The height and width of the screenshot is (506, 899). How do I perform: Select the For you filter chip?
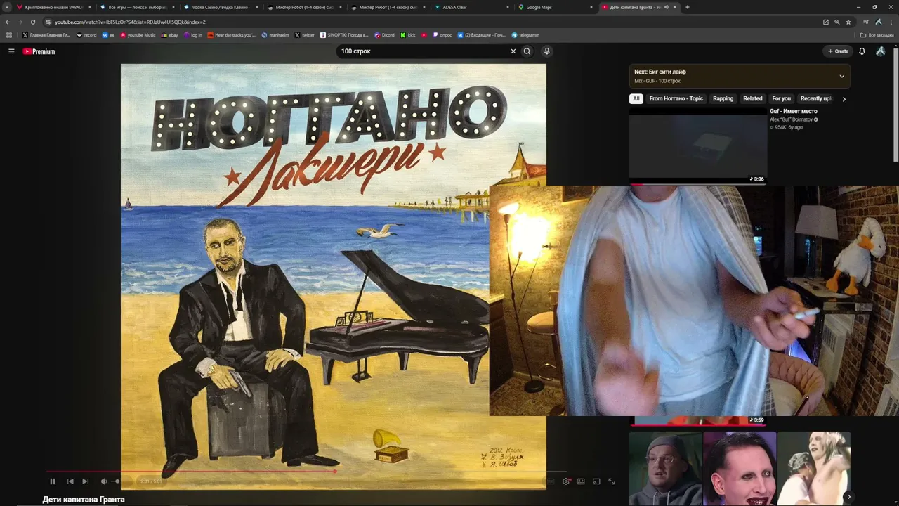pos(781,99)
